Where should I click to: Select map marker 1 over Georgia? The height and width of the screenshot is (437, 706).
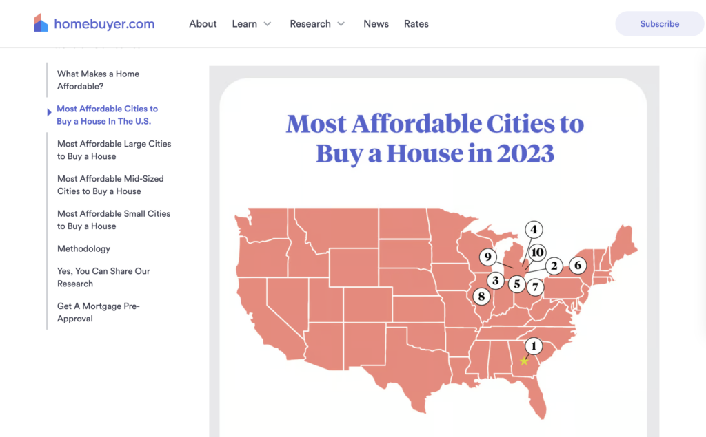pyautogui.click(x=534, y=346)
